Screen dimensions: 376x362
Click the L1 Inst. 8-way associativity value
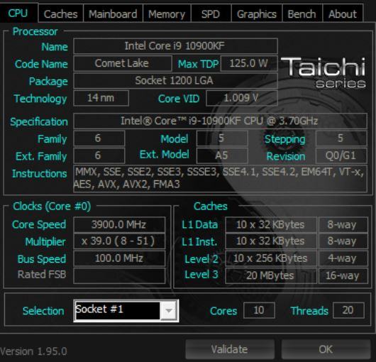343,241
